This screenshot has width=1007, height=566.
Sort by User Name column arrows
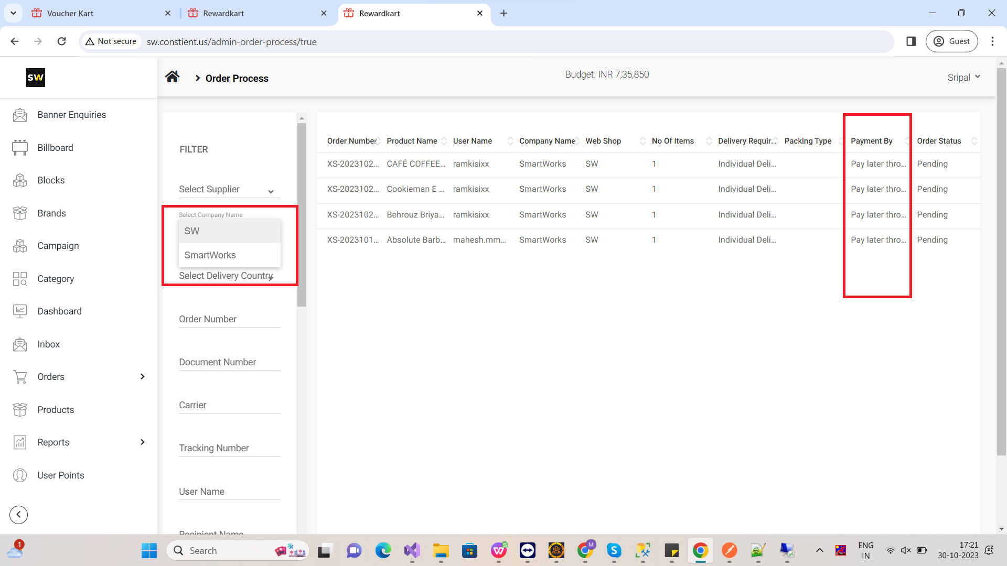[510, 141]
